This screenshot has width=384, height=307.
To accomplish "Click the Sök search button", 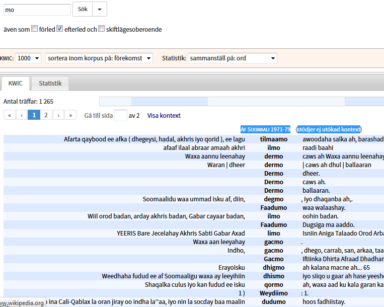I will click(83, 9).
